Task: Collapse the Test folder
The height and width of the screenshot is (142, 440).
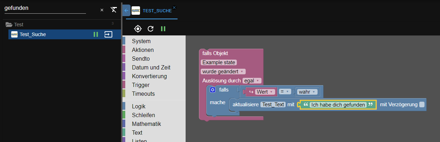Action: click(x=9, y=25)
